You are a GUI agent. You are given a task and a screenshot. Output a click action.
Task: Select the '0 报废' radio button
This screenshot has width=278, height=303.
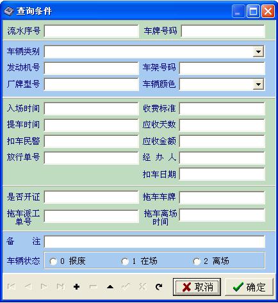click(53, 261)
